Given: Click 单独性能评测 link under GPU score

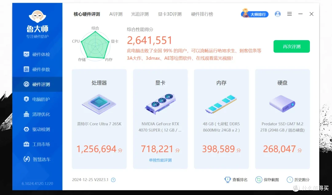Looking at the screenshot, I should [x=160, y=160].
